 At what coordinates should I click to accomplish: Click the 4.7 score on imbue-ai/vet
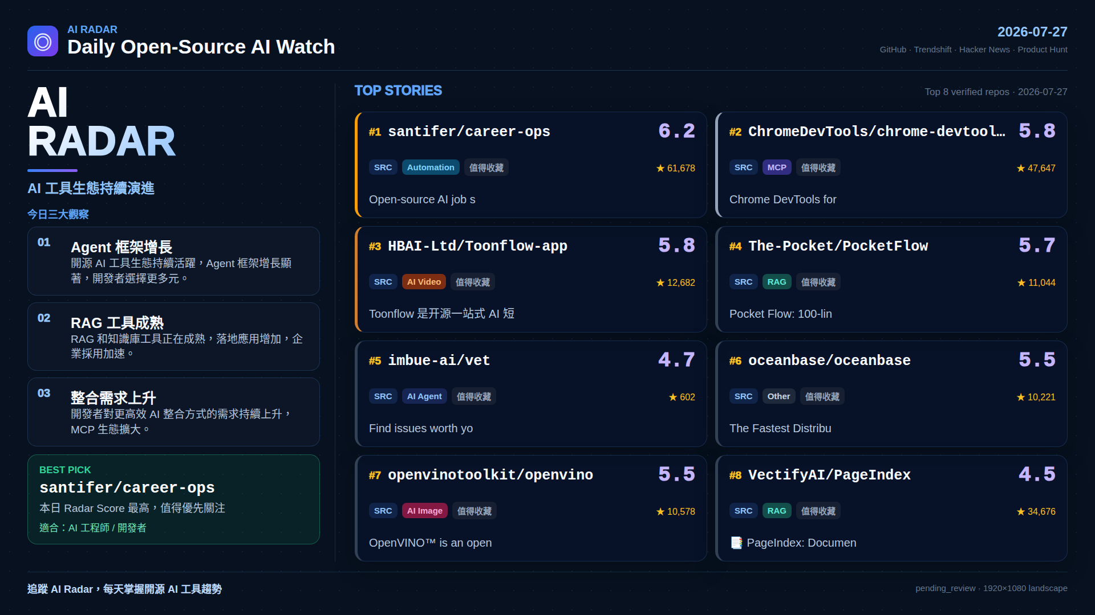tap(677, 360)
